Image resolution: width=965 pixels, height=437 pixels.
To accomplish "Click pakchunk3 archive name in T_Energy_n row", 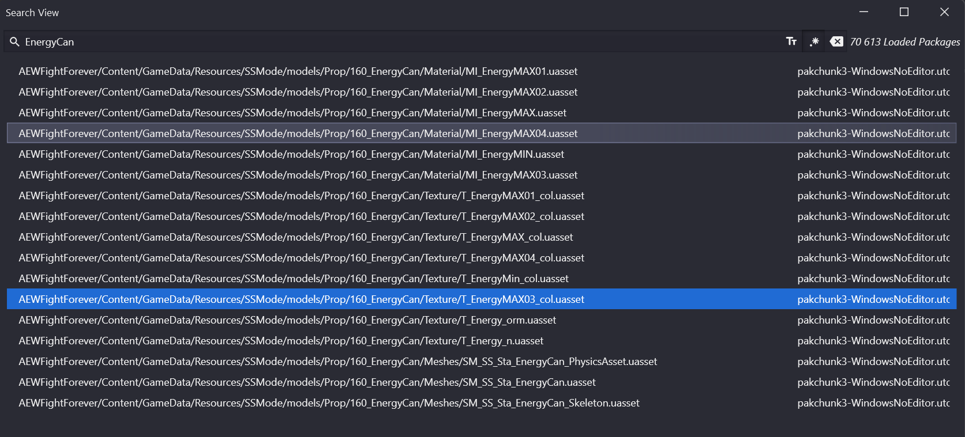I will [874, 341].
